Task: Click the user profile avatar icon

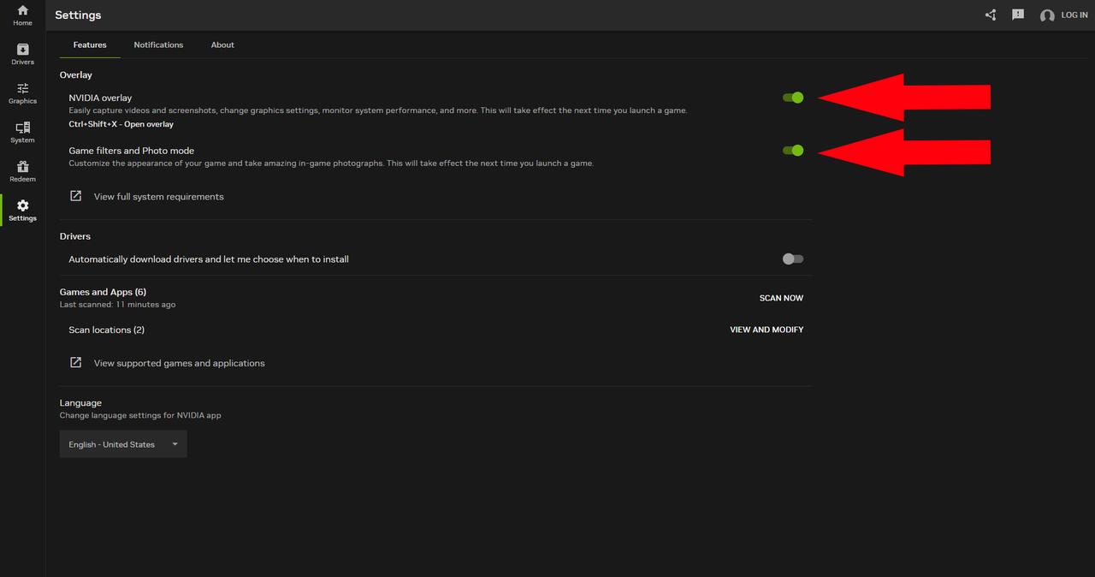Action: point(1047,15)
